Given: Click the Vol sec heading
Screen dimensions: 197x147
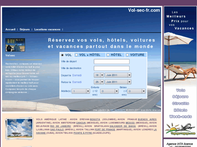Looking at the screenshot, I should [x=10, y=55].
